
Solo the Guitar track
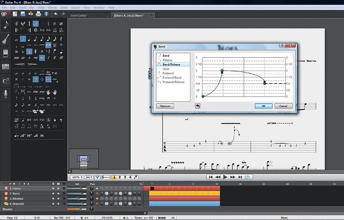tap(53, 189)
